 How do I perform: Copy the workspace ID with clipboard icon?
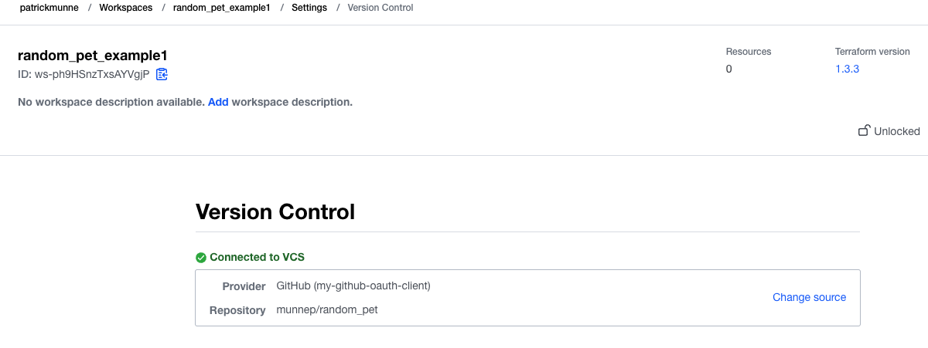(x=162, y=74)
